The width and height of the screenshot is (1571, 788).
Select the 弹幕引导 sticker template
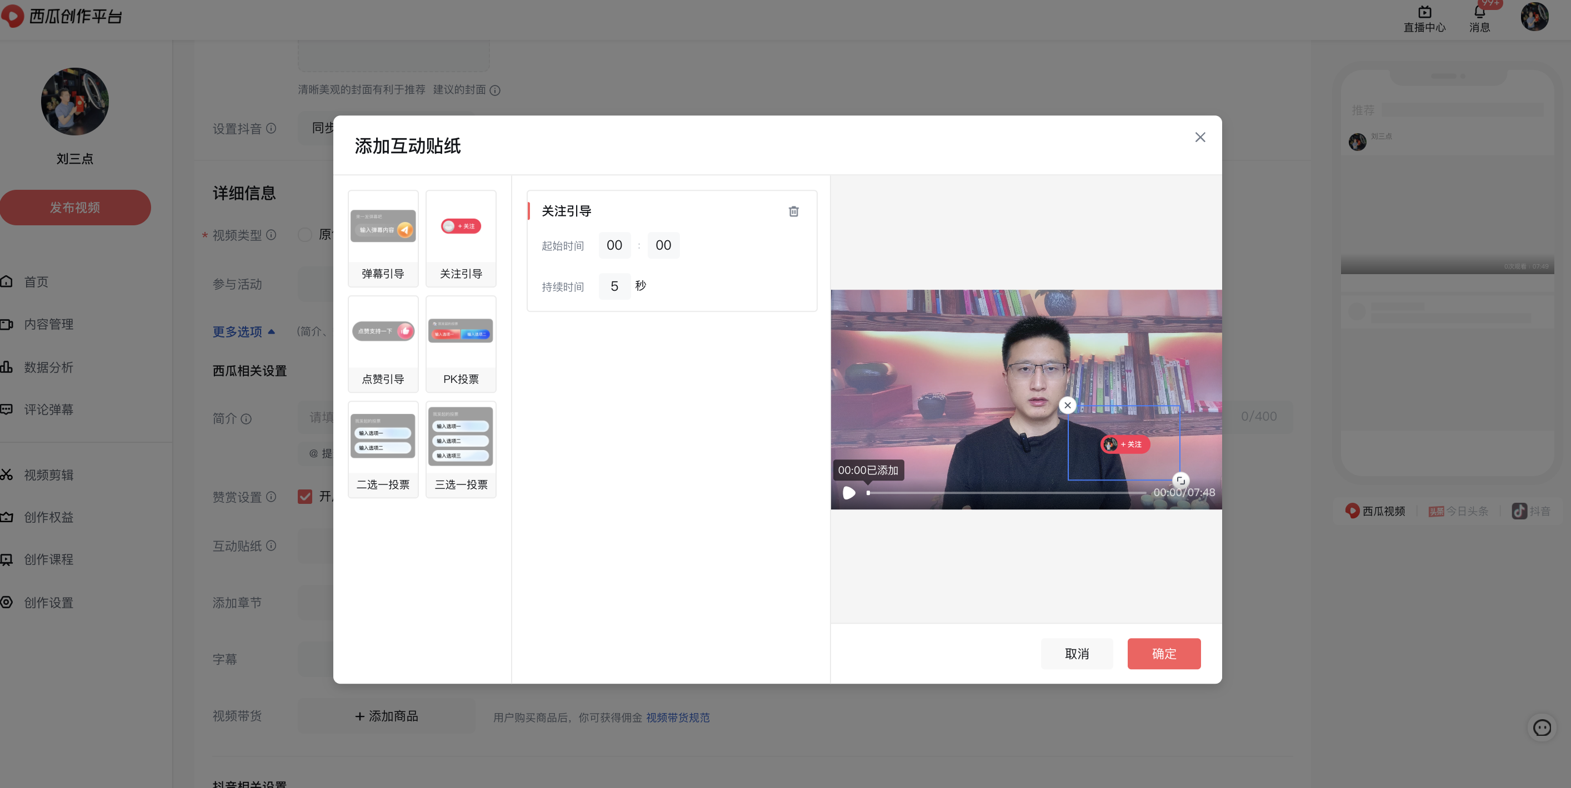point(383,238)
